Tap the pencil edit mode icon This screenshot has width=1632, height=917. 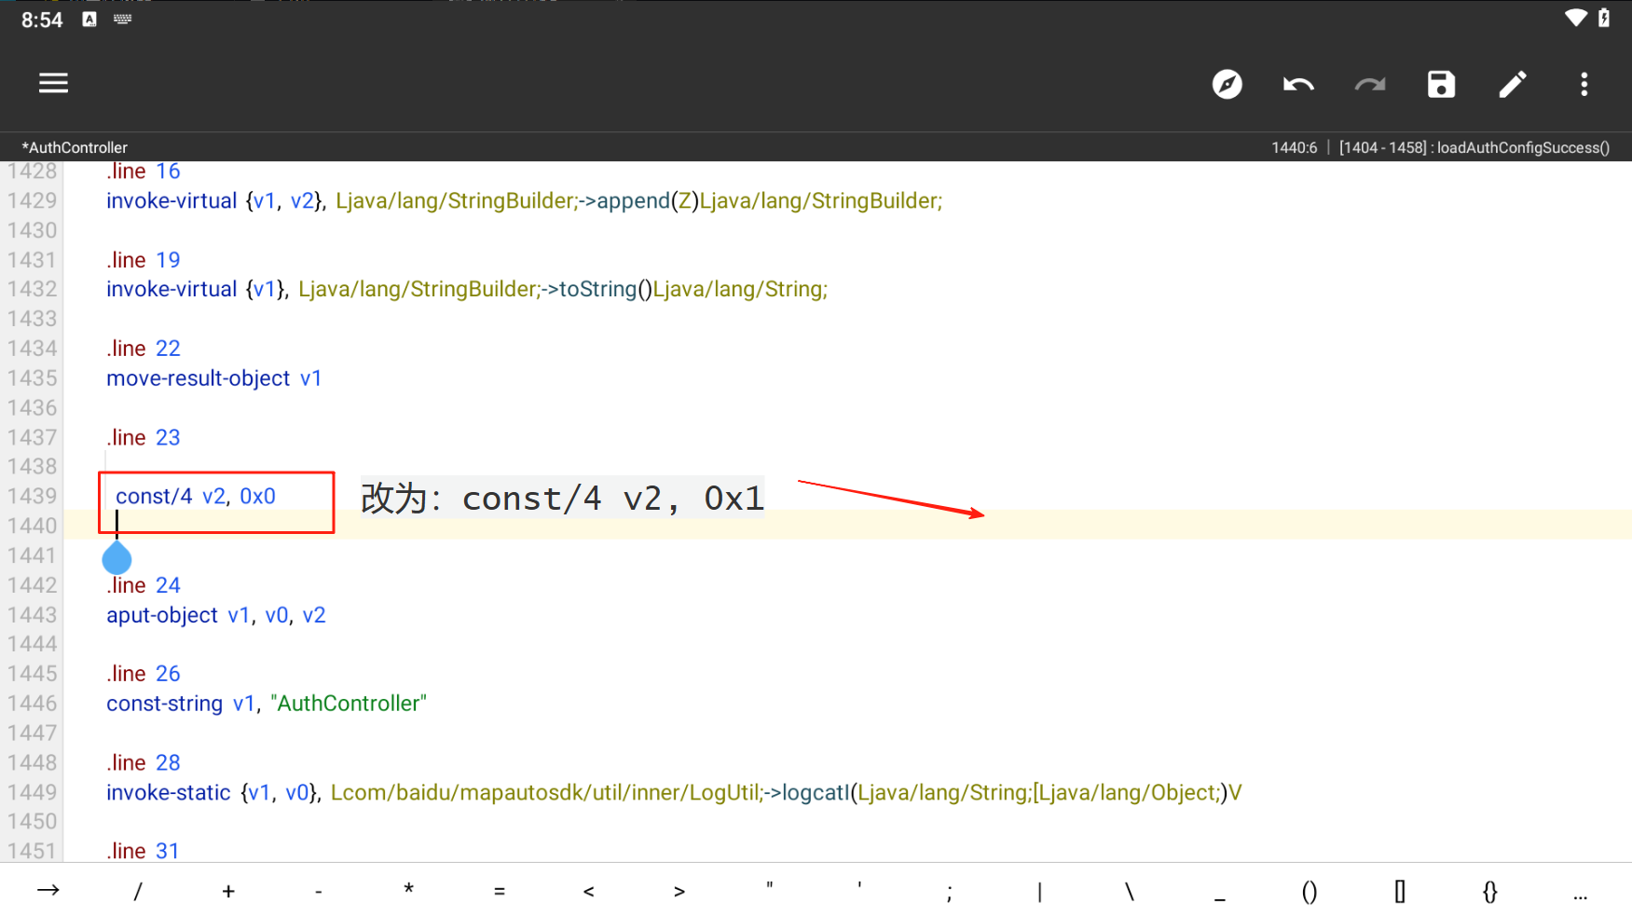pyautogui.click(x=1513, y=84)
